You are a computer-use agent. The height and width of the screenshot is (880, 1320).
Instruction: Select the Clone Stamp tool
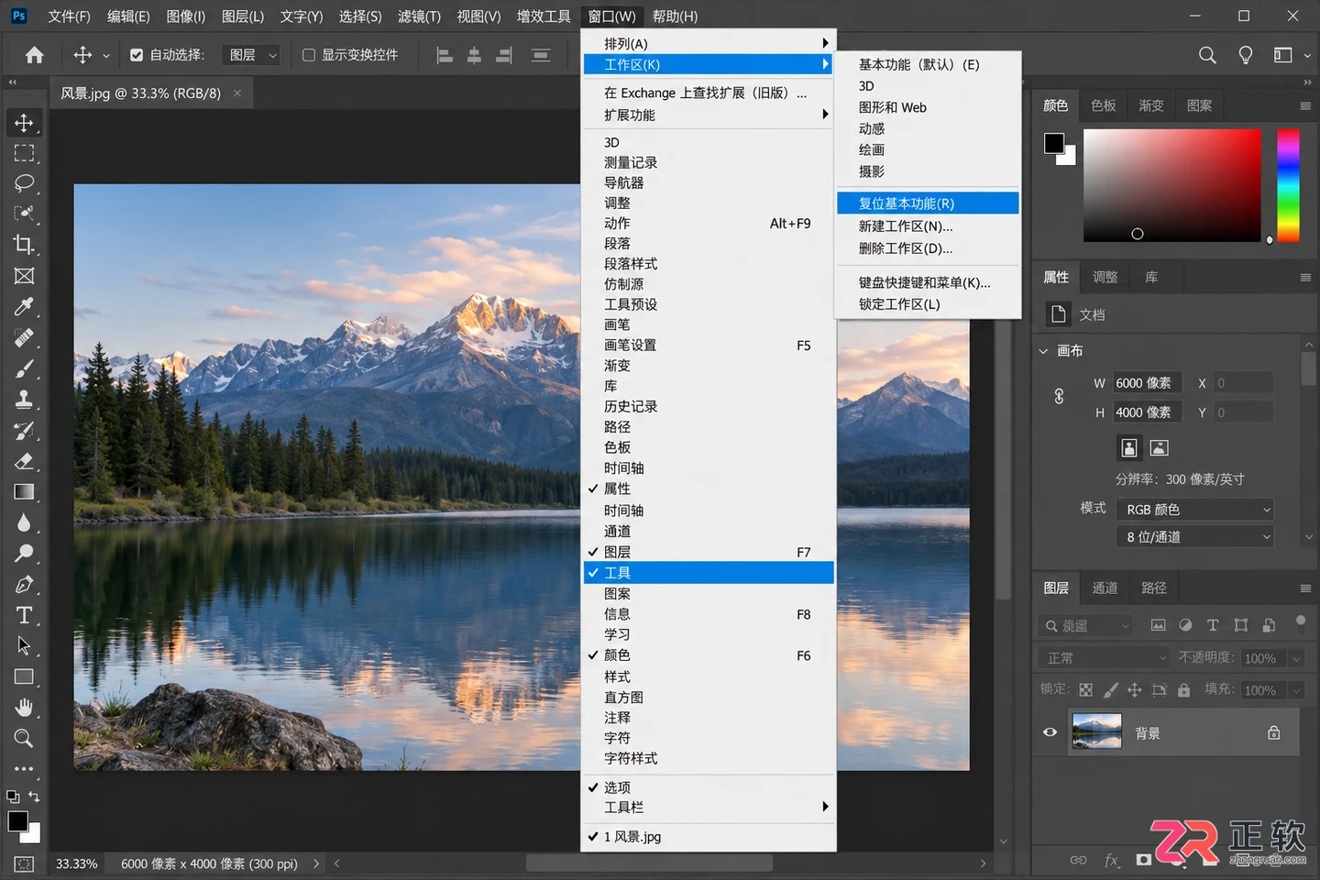click(x=24, y=399)
